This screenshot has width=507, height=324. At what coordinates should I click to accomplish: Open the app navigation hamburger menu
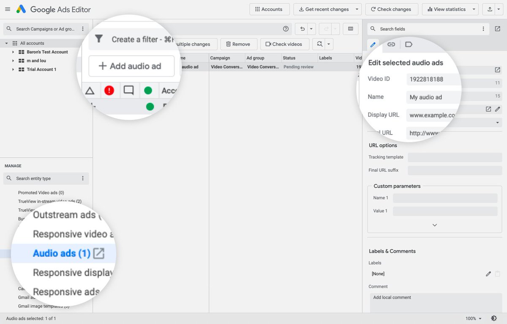[x=7, y=9]
